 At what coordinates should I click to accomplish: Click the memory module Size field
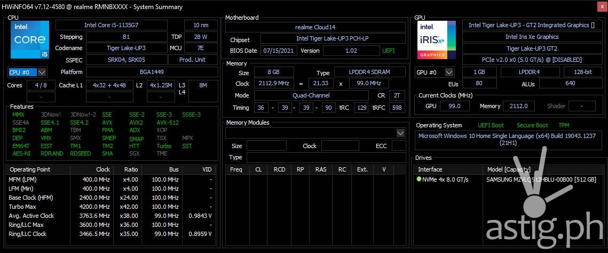click(x=266, y=146)
